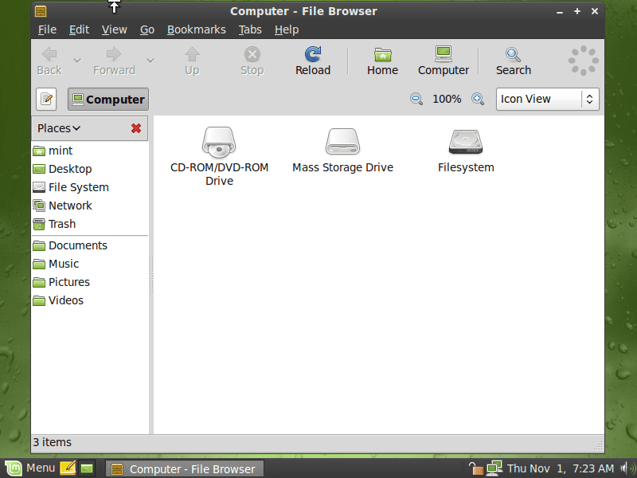Click the Computer path bar button
Image resolution: width=637 pixels, height=478 pixels.
coord(108,99)
